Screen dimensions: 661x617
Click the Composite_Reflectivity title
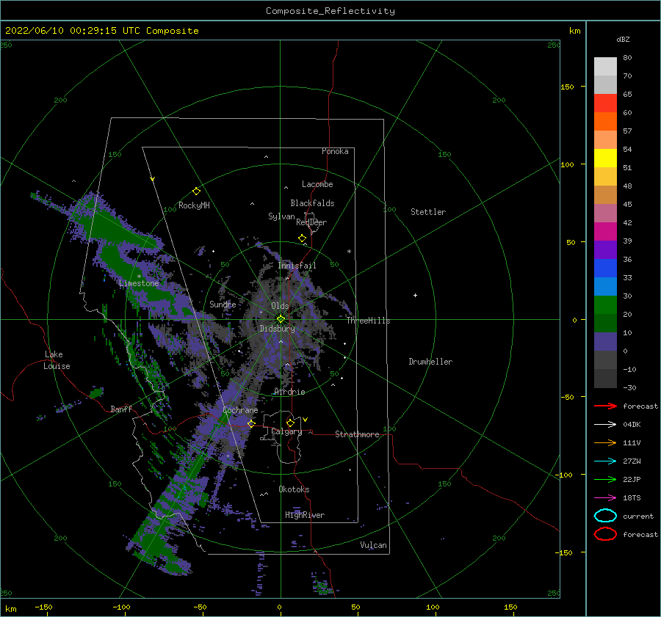pyautogui.click(x=330, y=11)
